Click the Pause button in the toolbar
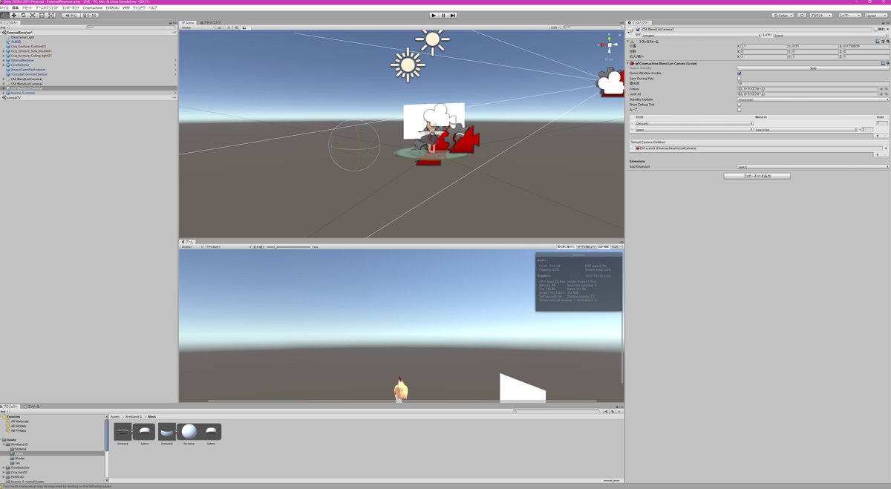Screen dimensions: 891x489 click(x=444, y=15)
